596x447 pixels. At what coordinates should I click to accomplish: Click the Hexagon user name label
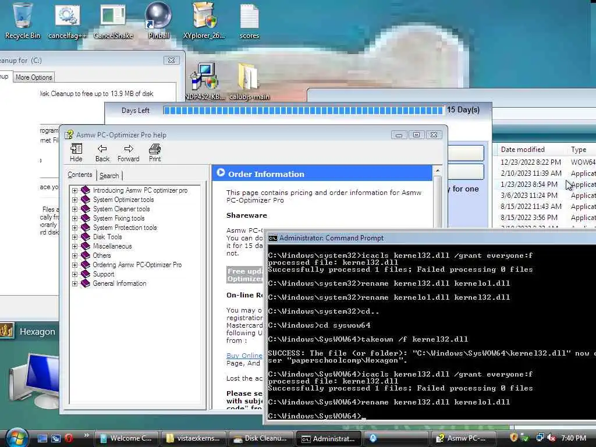[x=37, y=331]
